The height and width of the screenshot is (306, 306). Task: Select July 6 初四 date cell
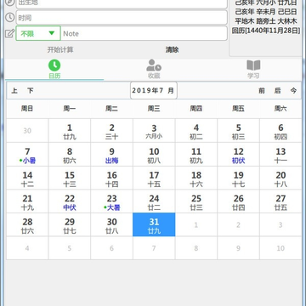[x=280, y=131]
